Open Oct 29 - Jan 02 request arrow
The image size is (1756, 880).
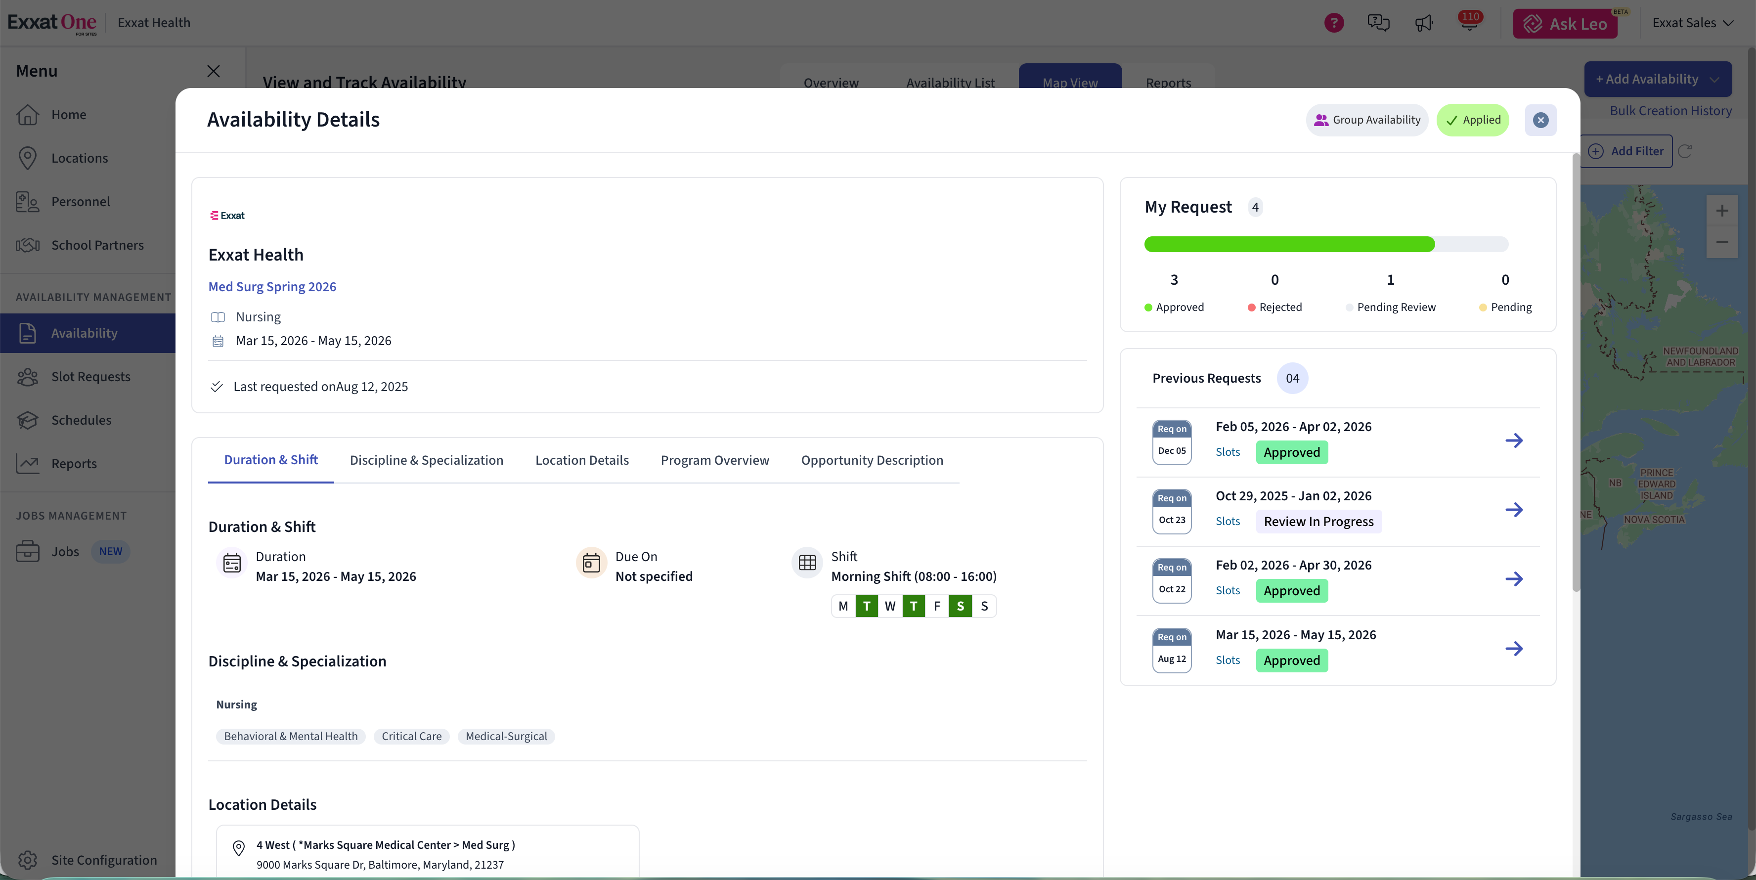tap(1513, 510)
